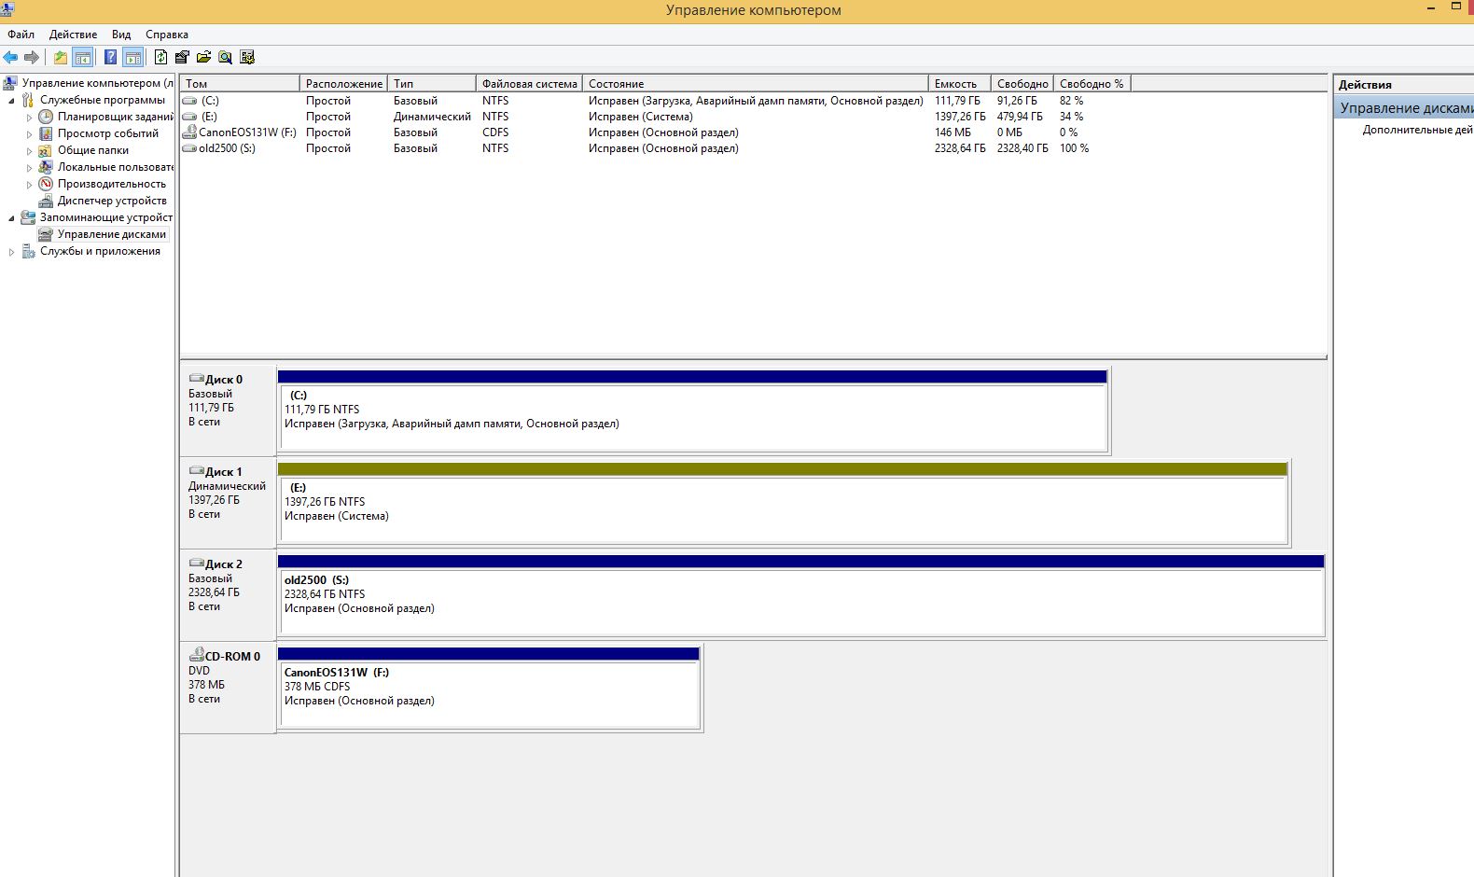Open the Вид menu
Viewport: 1474px width, 877px height.
click(x=121, y=35)
